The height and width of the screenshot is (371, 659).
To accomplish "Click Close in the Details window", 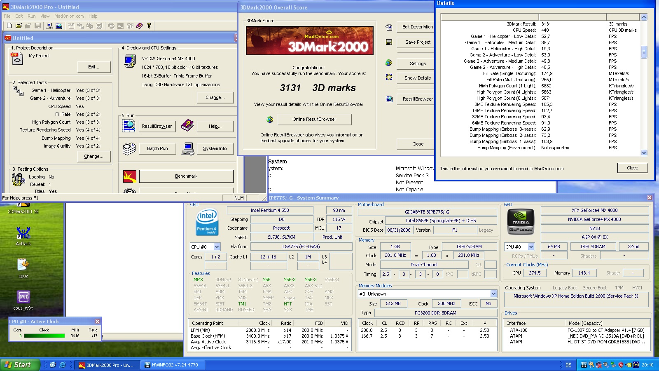I will 633,168.
